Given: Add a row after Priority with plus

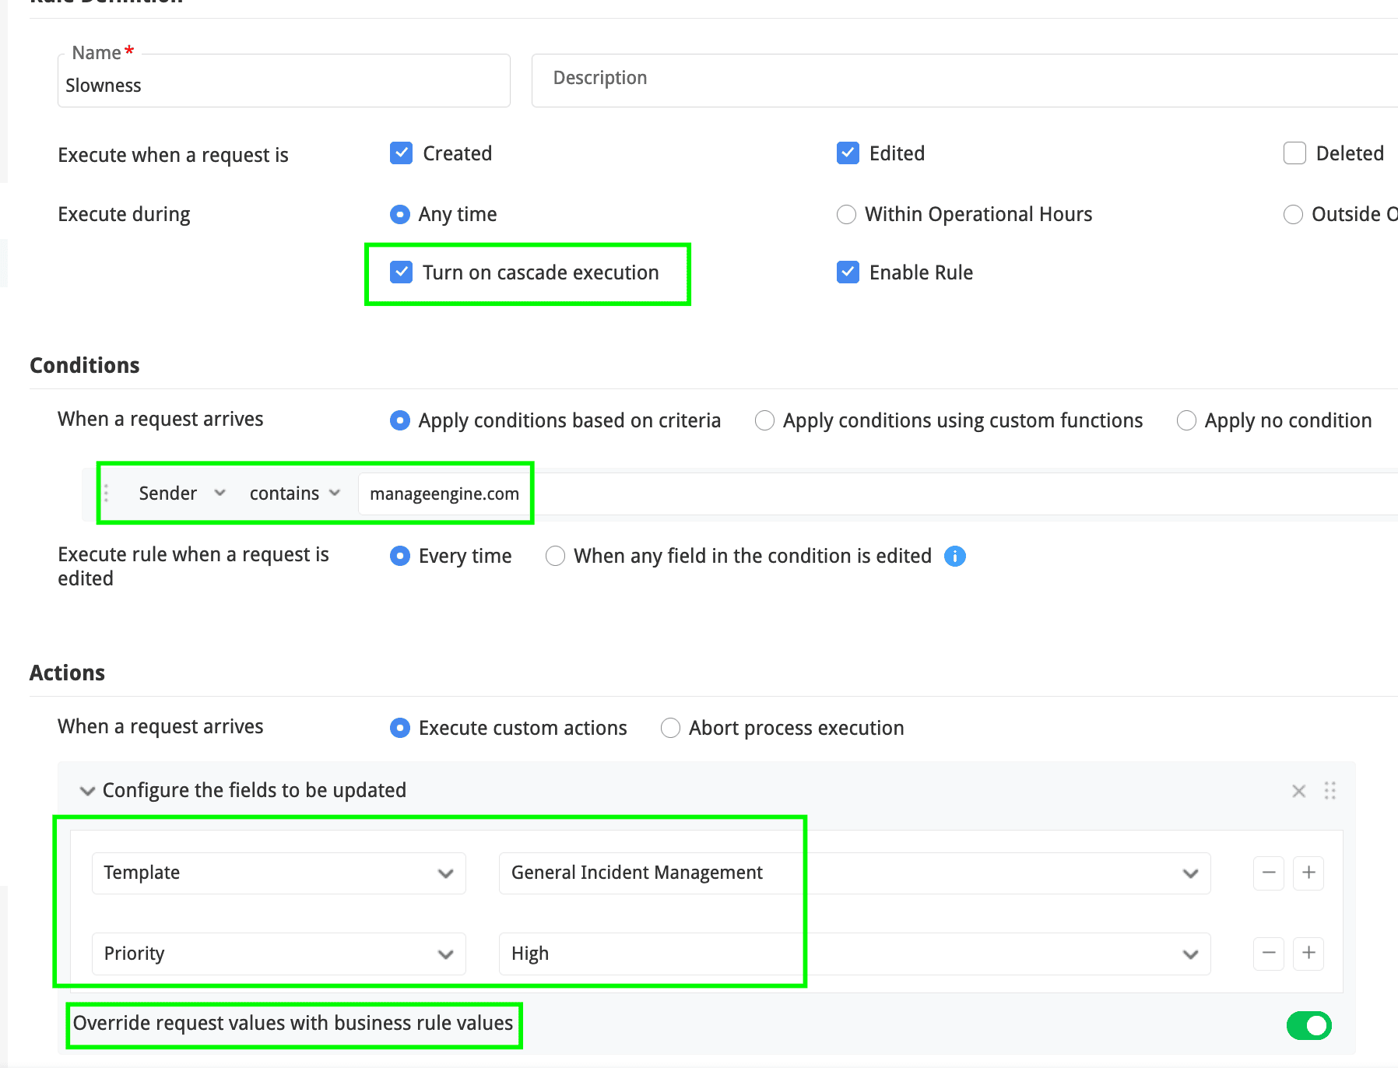Looking at the screenshot, I should (1308, 953).
